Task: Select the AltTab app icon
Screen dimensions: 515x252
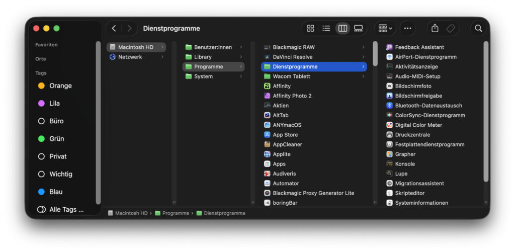Action: point(267,115)
